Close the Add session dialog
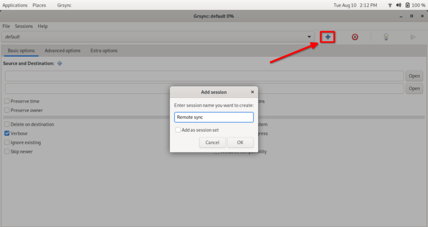The width and height of the screenshot is (428, 227). click(x=252, y=92)
